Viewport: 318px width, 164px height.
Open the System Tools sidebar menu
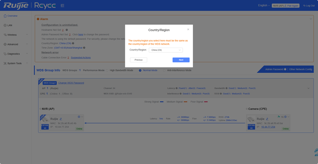pos(15,63)
